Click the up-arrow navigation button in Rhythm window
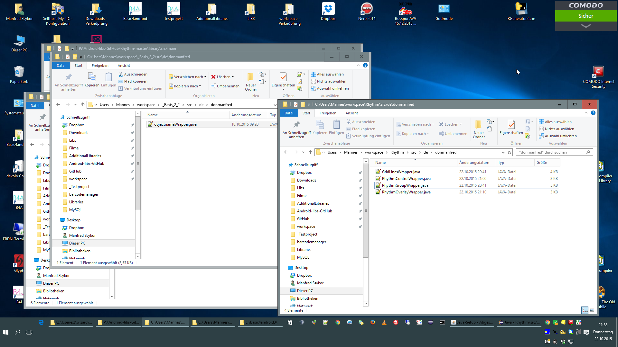 [310, 152]
